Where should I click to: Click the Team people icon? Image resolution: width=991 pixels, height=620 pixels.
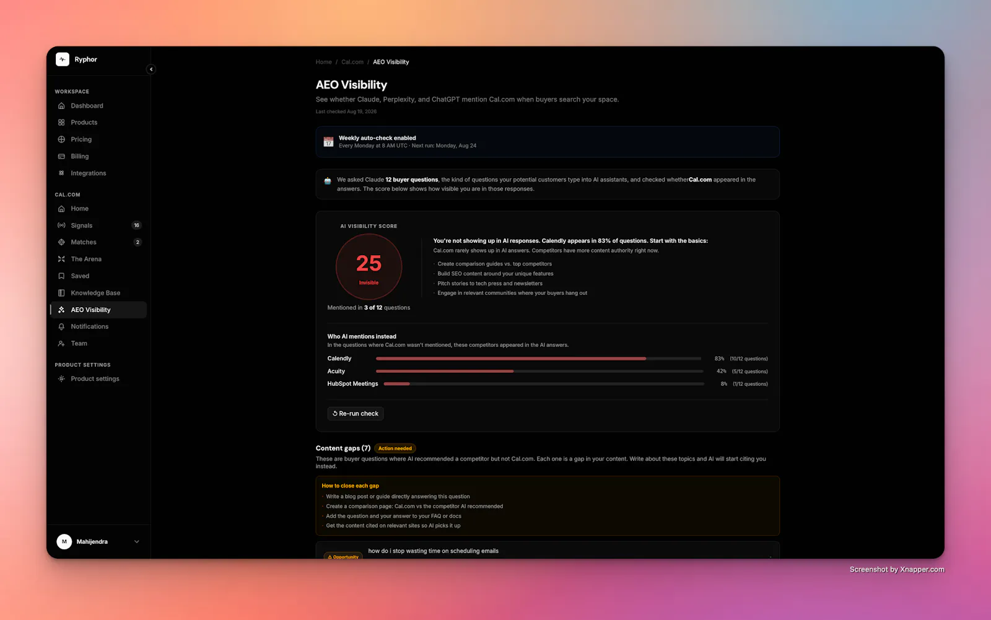point(61,343)
